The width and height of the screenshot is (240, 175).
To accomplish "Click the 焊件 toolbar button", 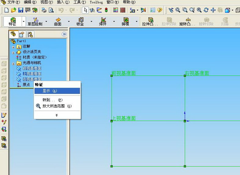I will pos(103,21).
